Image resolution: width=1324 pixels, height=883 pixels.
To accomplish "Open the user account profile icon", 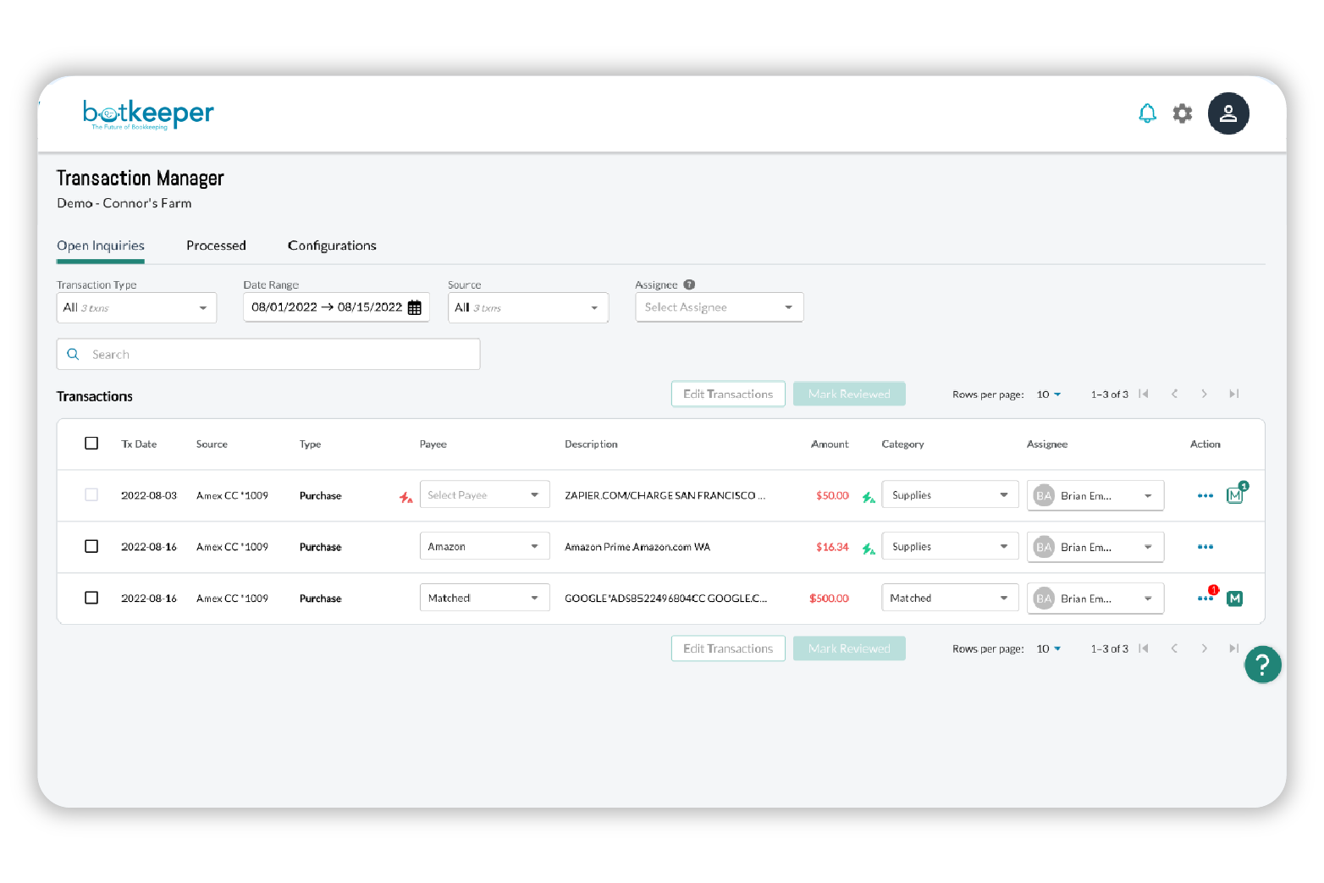I will point(1228,113).
